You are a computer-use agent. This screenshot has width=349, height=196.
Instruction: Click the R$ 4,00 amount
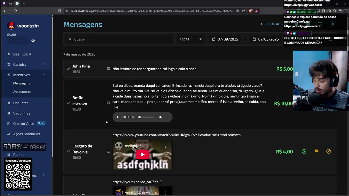[284, 152]
